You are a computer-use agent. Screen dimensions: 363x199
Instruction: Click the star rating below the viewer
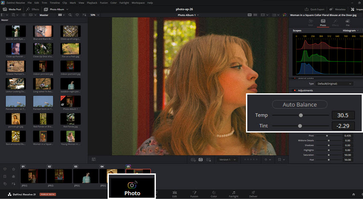(251, 159)
